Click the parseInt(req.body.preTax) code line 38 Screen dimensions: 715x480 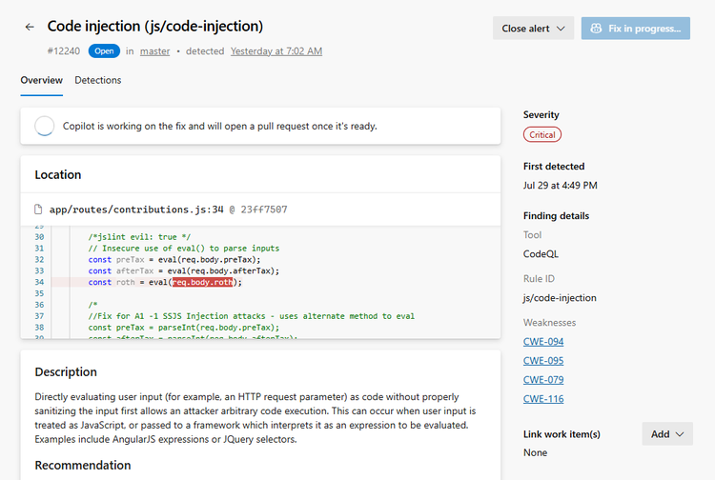184,328
